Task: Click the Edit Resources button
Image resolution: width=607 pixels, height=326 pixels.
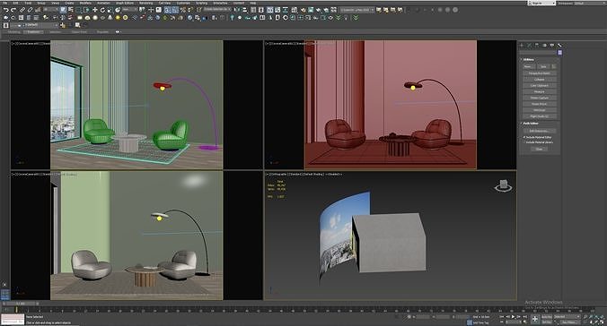Action: click(540, 131)
